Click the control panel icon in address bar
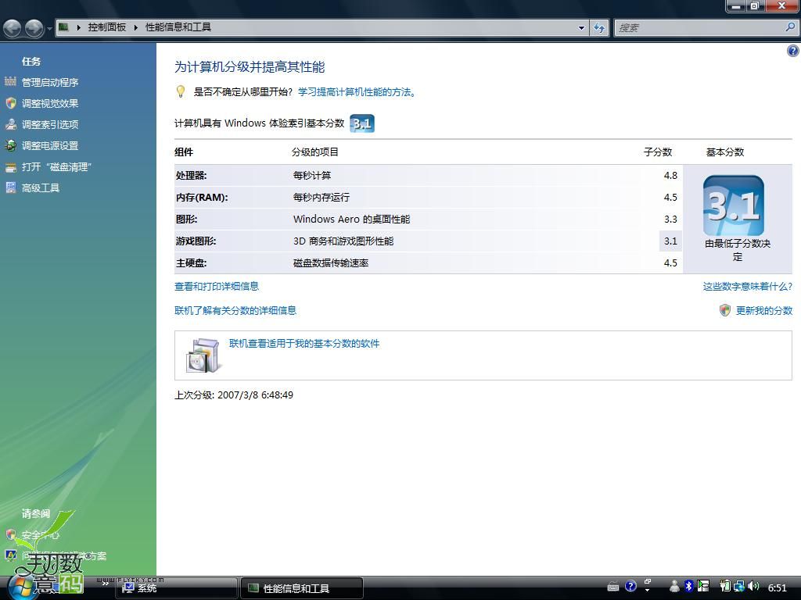The width and height of the screenshot is (801, 600). (64, 27)
